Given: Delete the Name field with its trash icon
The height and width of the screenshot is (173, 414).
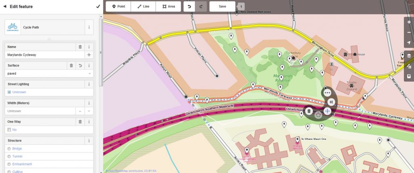Looking at the screenshot, I should coord(80,47).
